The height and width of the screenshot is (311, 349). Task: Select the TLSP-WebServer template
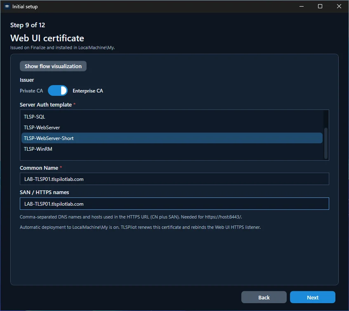tap(172, 128)
